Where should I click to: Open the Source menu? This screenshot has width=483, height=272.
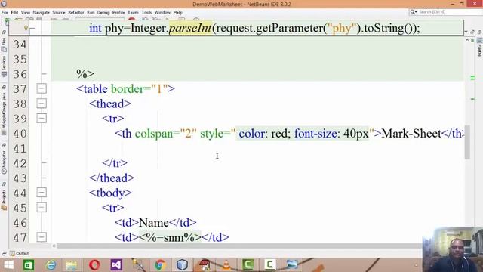[x=59, y=12]
